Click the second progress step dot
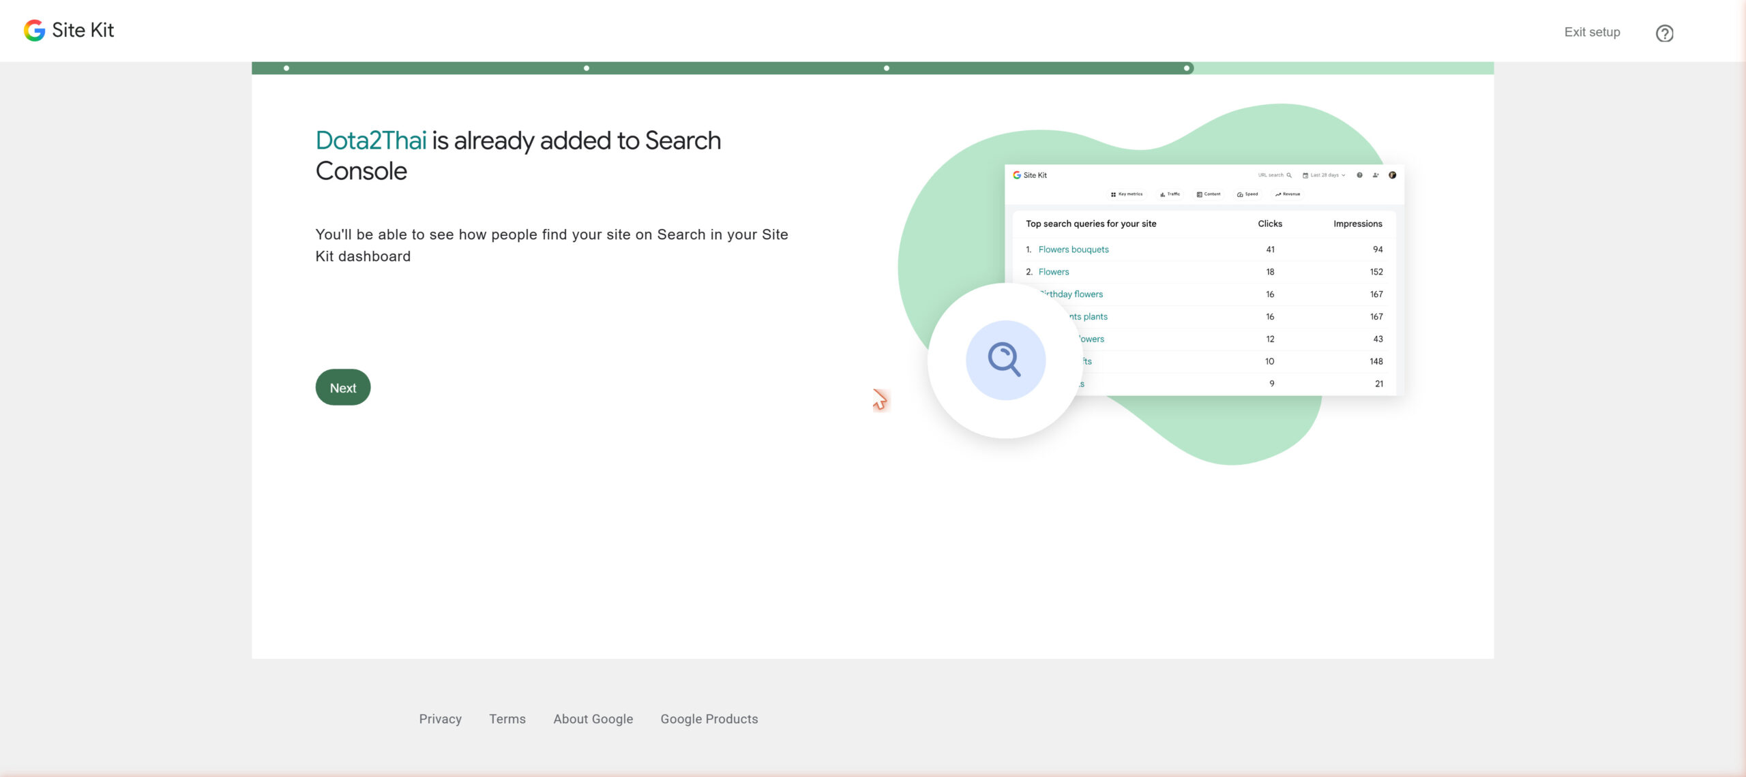The width and height of the screenshot is (1746, 777). tap(587, 68)
